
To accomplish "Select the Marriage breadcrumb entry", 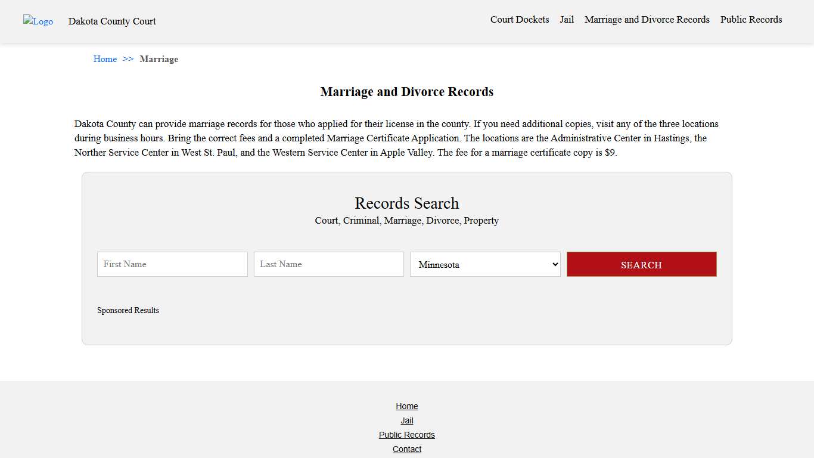I will 159,59.
